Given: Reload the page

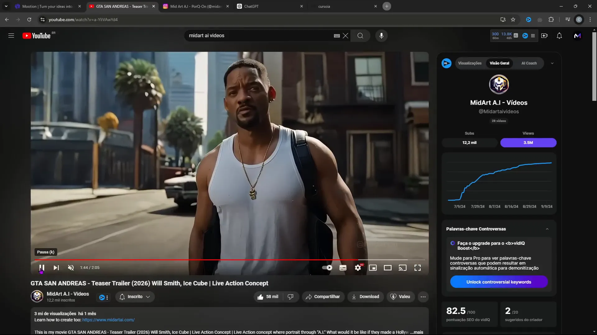Looking at the screenshot, I should tap(29, 20).
